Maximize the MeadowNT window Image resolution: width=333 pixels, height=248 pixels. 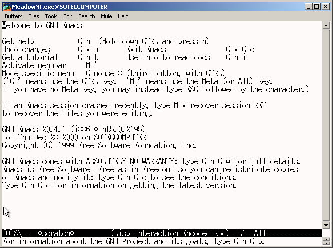(x=316, y=7)
